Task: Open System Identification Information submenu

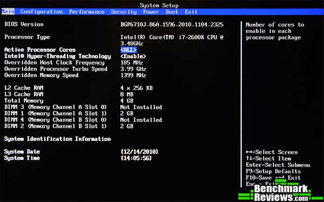Action: (57, 139)
